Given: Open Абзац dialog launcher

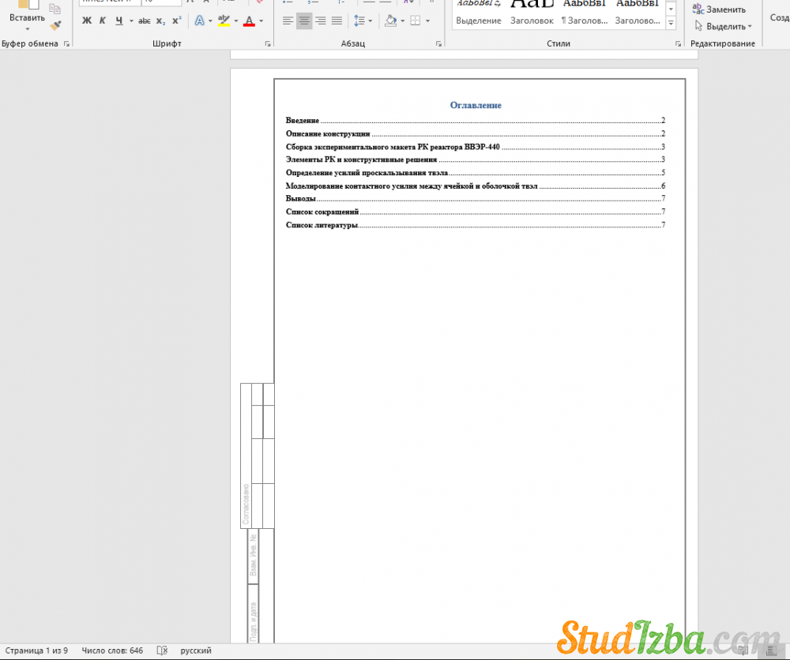Looking at the screenshot, I should (x=438, y=43).
